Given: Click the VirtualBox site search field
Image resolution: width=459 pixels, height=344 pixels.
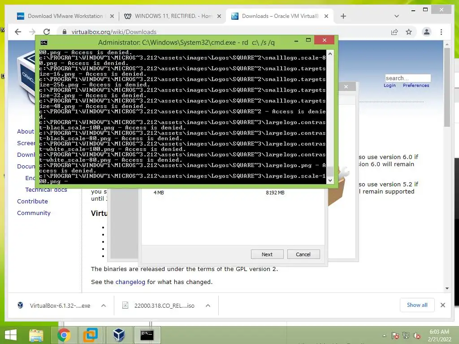Looking at the screenshot, I should click(408, 78).
